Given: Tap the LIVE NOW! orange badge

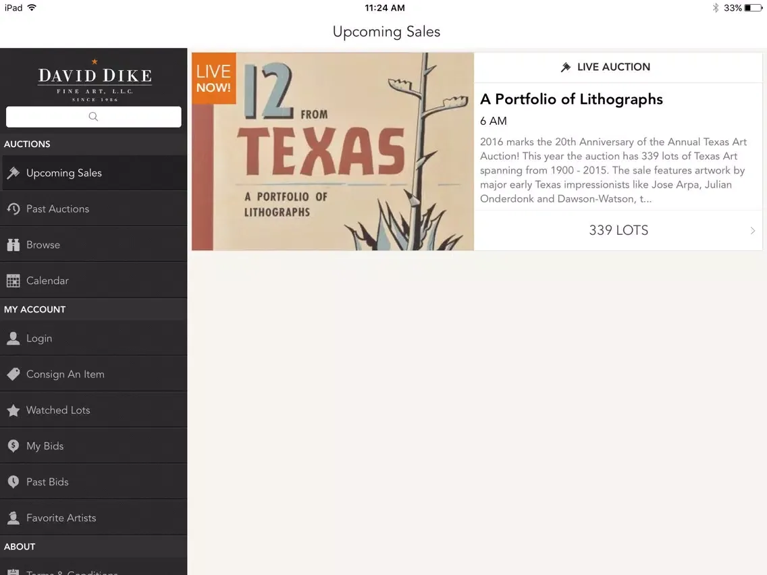Looking at the screenshot, I should click(x=214, y=78).
